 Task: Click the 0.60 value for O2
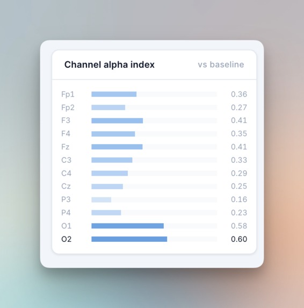click(239, 239)
